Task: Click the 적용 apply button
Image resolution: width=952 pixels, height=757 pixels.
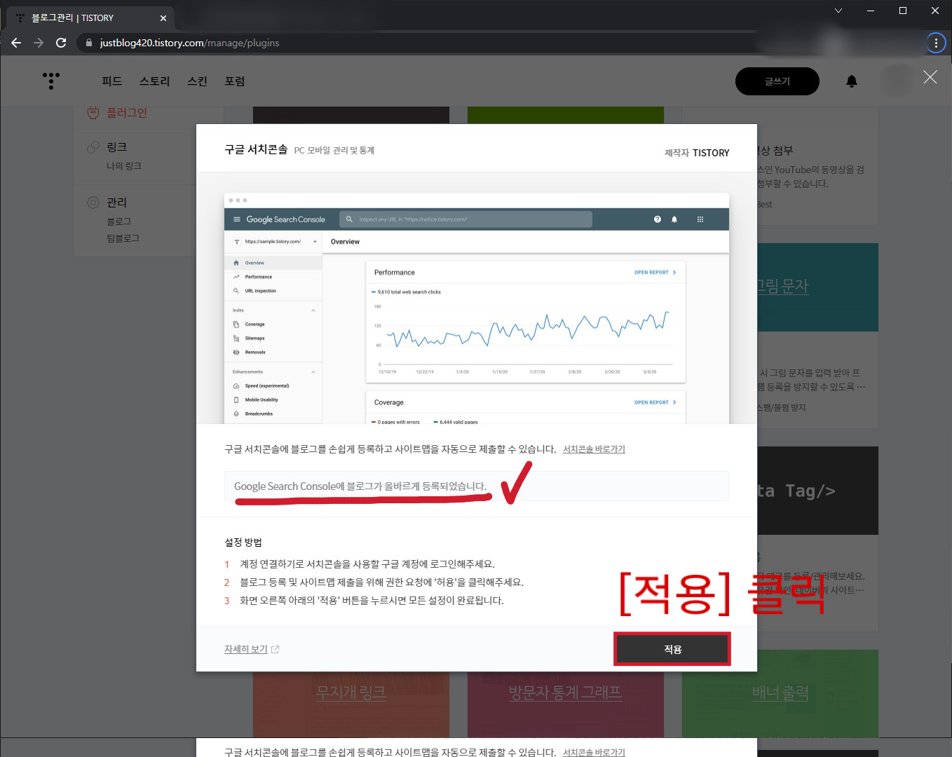Action: click(x=672, y=649)
